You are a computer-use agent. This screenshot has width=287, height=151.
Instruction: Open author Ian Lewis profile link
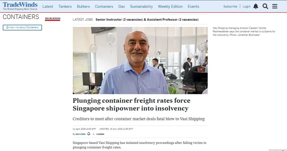click(81, 134)
